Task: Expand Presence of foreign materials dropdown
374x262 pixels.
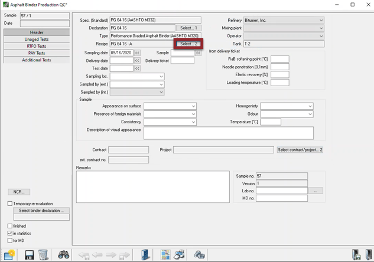Action: [170, 114]
